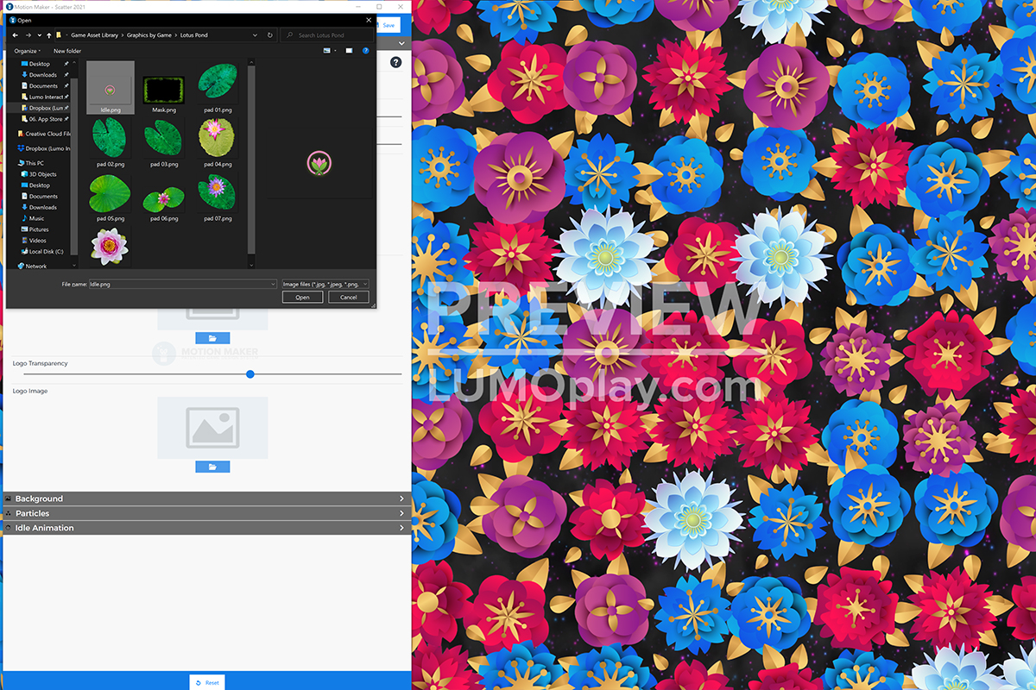Click the Reset button at the bottom
This screenshot has width=1036, height=690.
pyautogui.click(x=206, y=682)
